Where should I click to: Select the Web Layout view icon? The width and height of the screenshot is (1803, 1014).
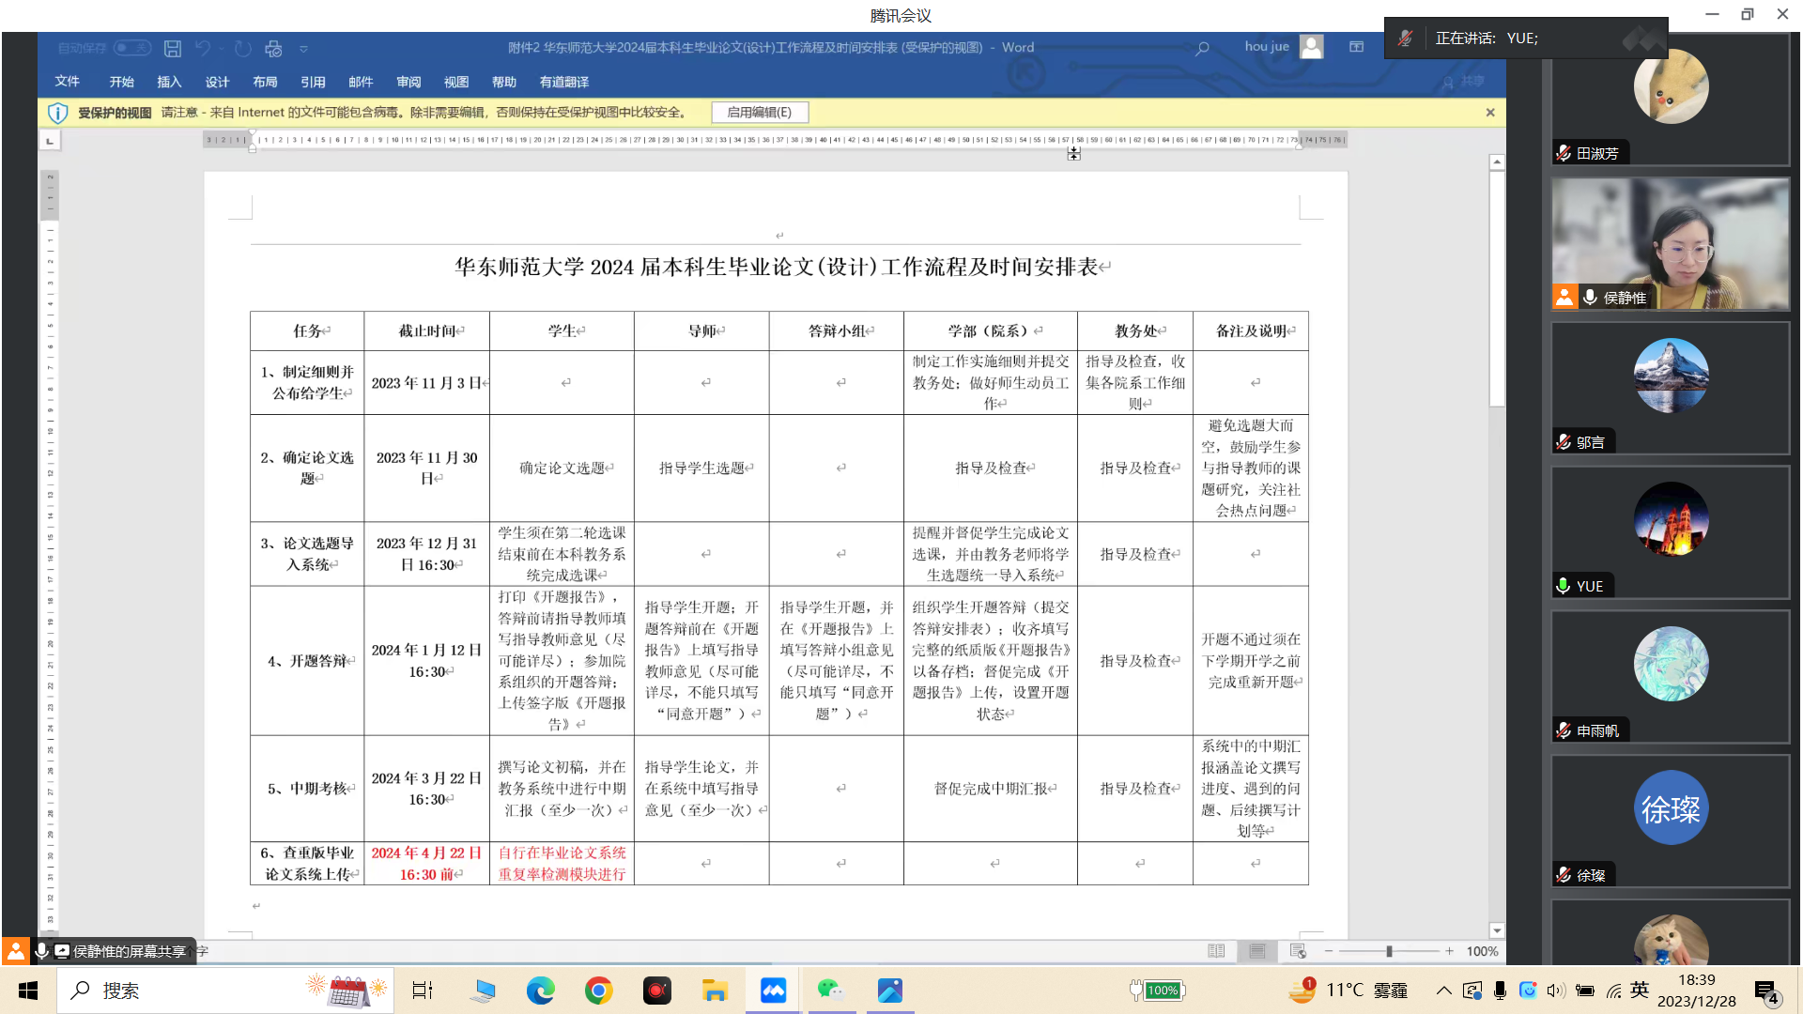coord(1297,951)
